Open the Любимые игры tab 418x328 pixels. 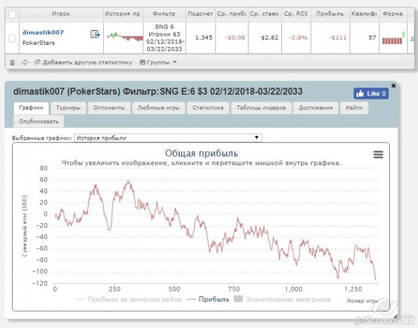click(158, 108)
